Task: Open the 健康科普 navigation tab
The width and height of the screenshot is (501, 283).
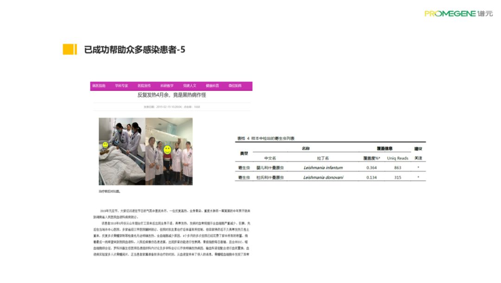Action: pos(212,86)
